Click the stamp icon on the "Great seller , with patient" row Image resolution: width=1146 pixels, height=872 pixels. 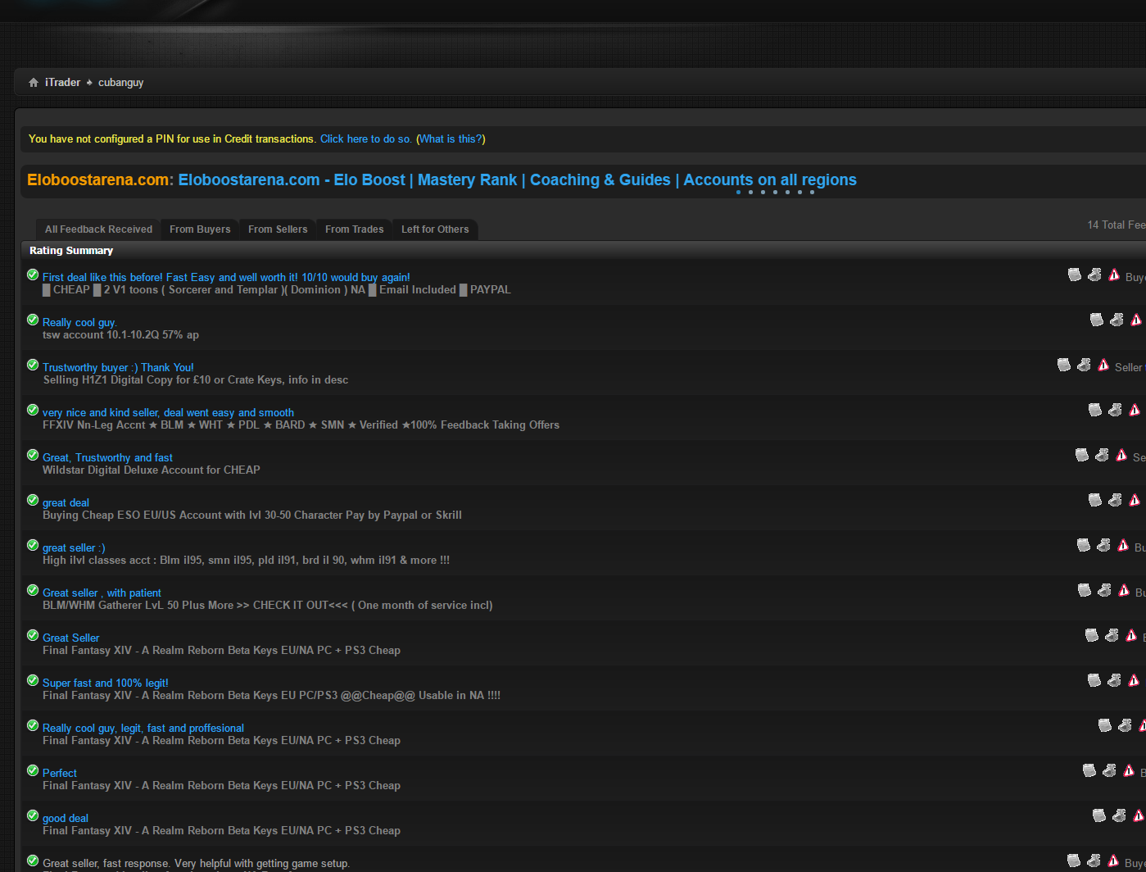(1104, 590)
